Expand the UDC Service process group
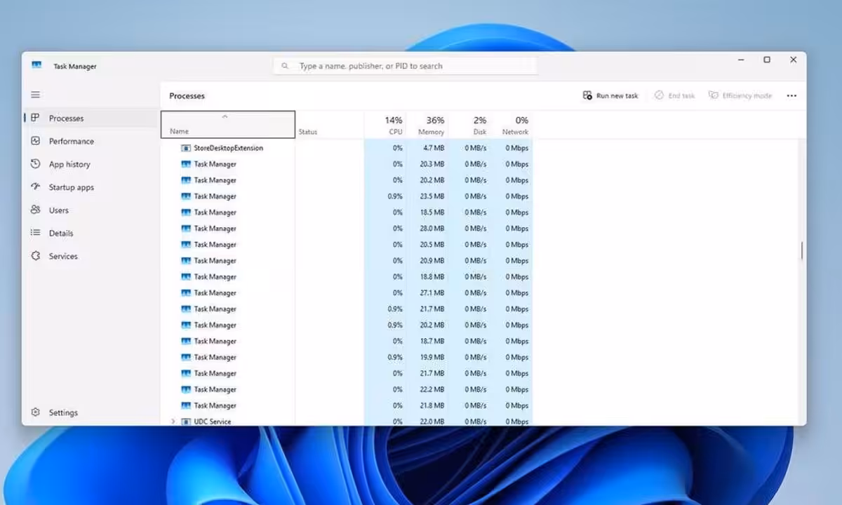The image size is (842, 505). pos(173,422)
